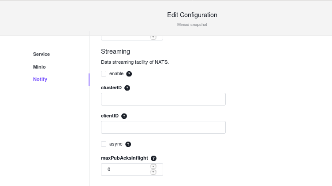Open the Minio configuration section
This screenshot has width=332, height=186.
39,67
